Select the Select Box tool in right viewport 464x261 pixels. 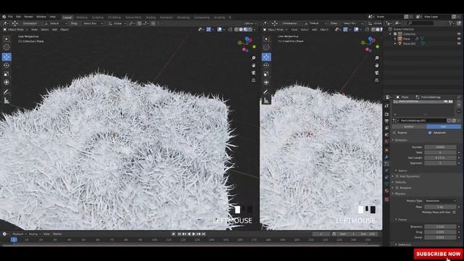pos(266,39)
